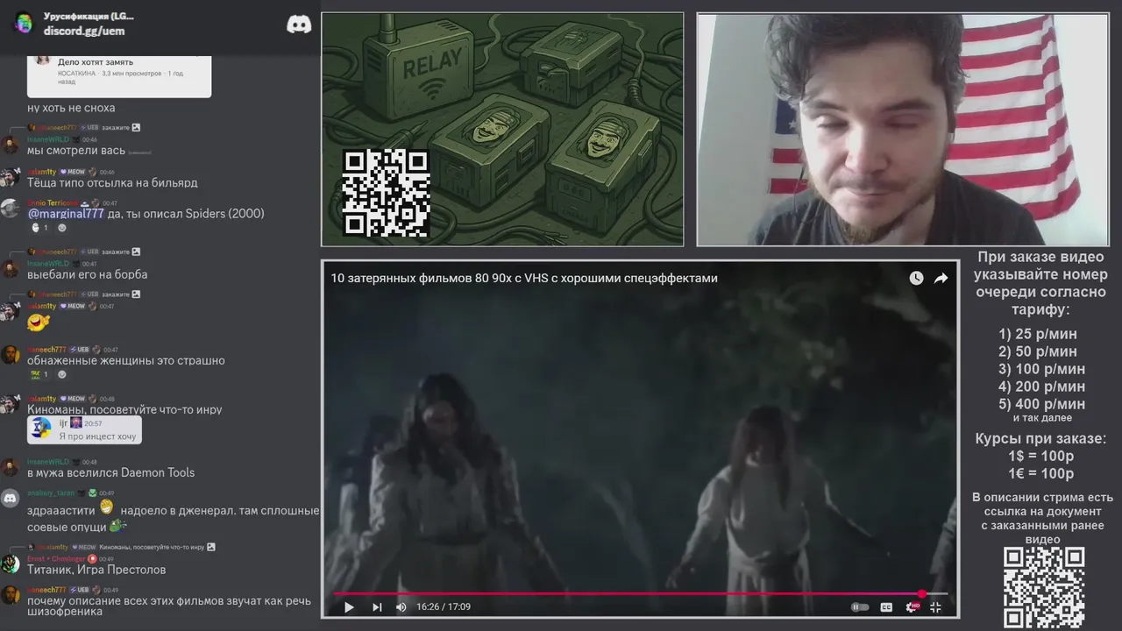Open the embedded 'Я про инцест хочу' preview
The image size is (1122, 631).
pos(84,429)
